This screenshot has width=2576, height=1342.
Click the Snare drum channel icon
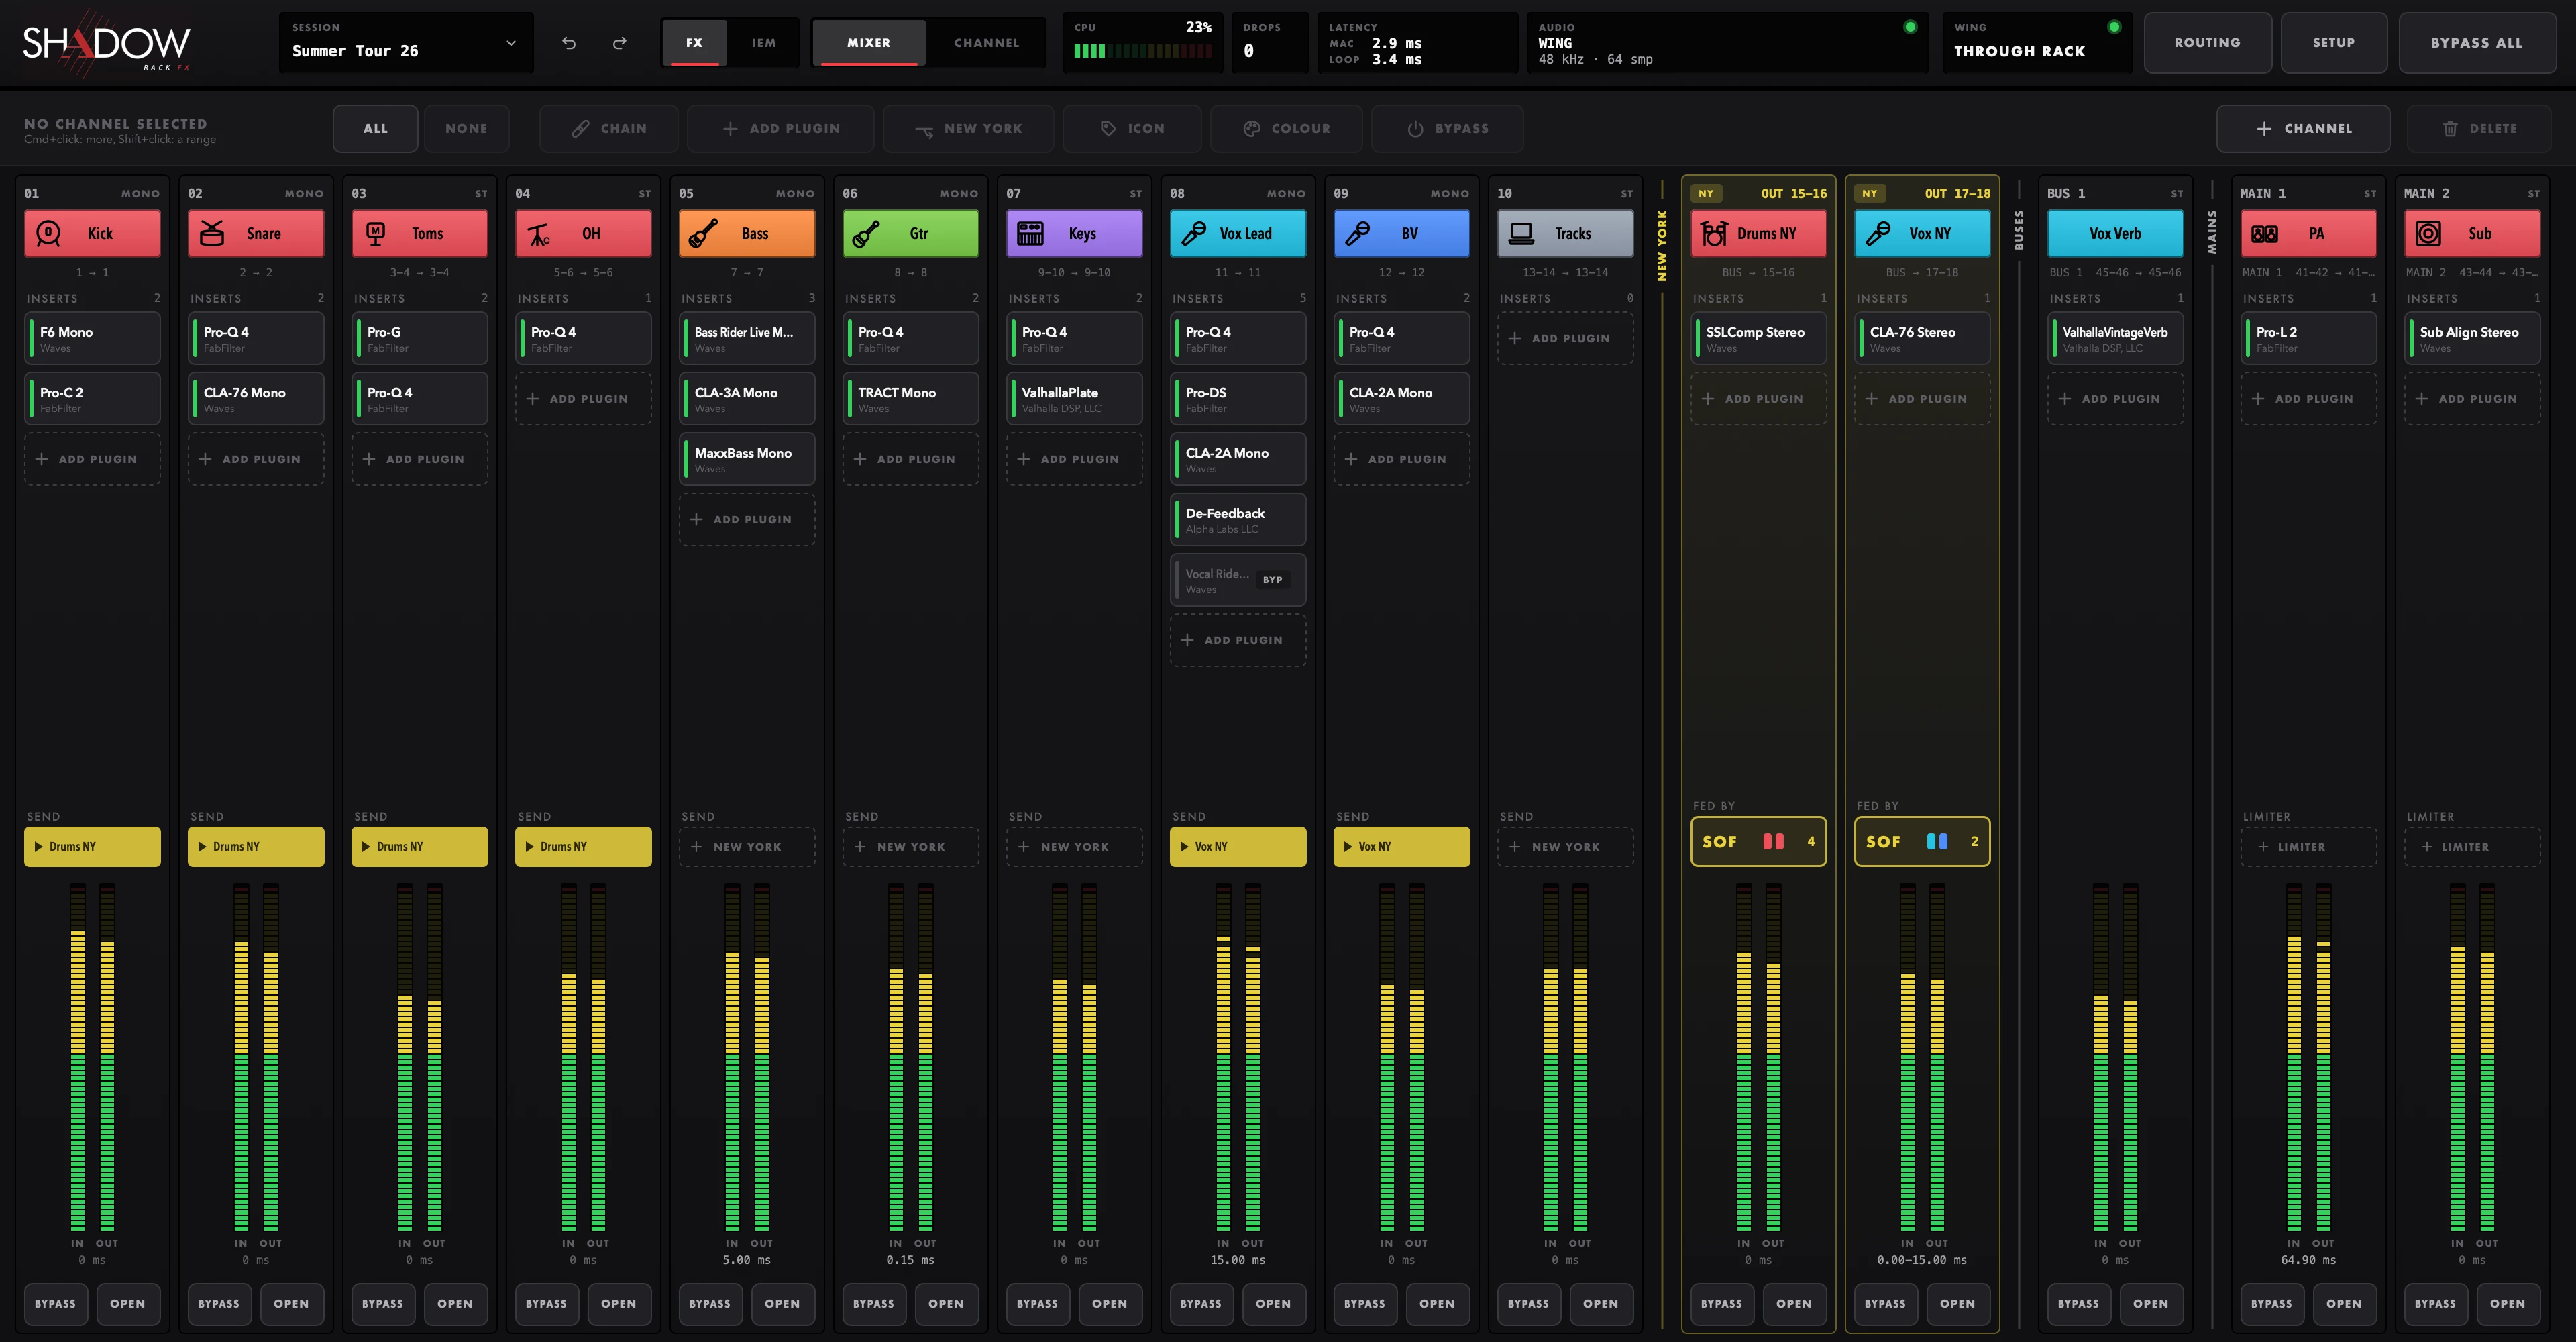[212, 234]
